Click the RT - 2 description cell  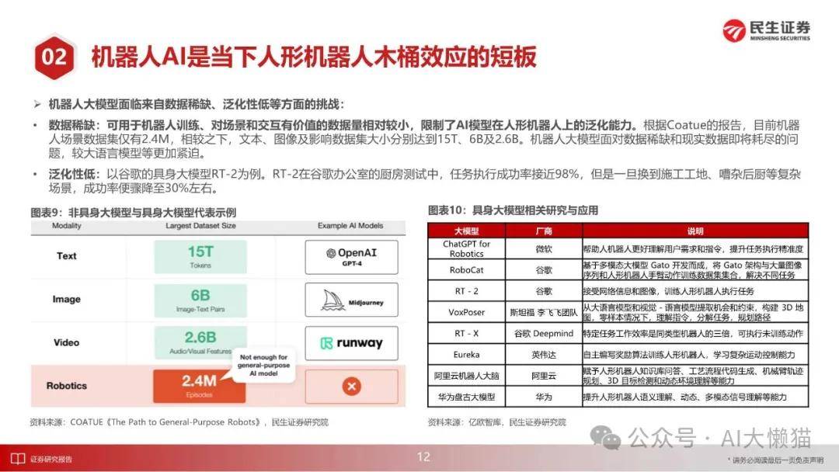(x=695, y=291)
